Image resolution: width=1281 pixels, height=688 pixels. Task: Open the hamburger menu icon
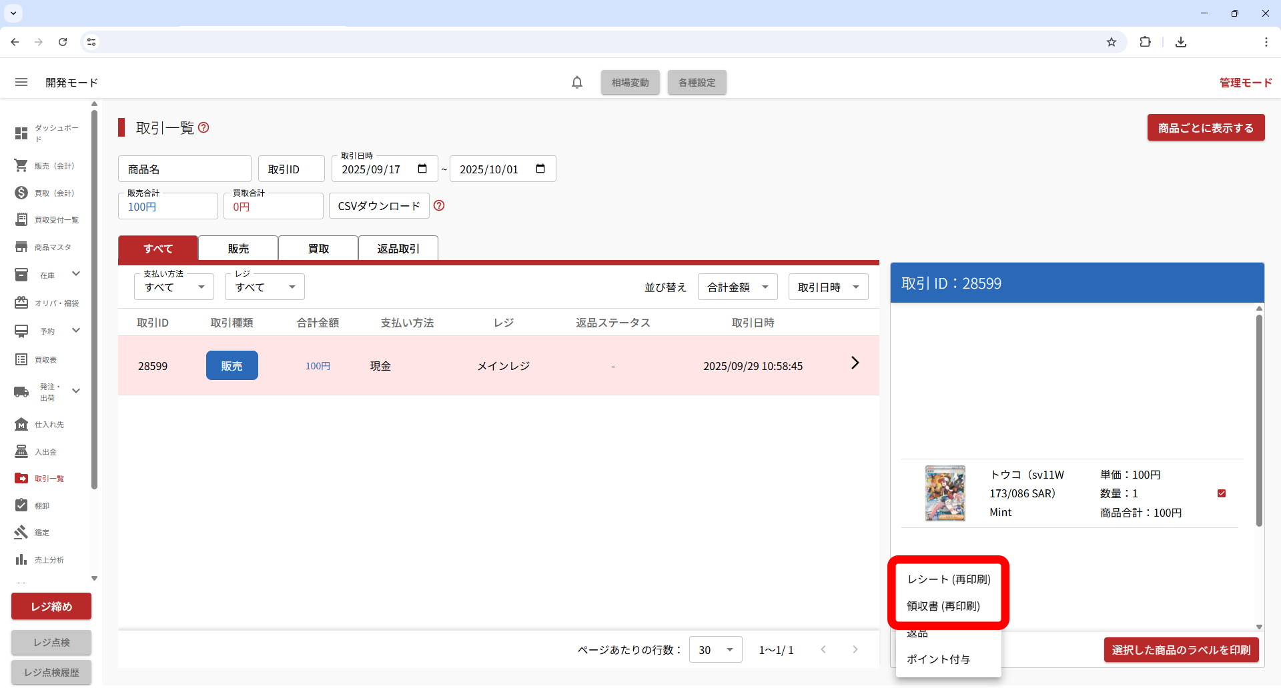click(x=21, y=83)
